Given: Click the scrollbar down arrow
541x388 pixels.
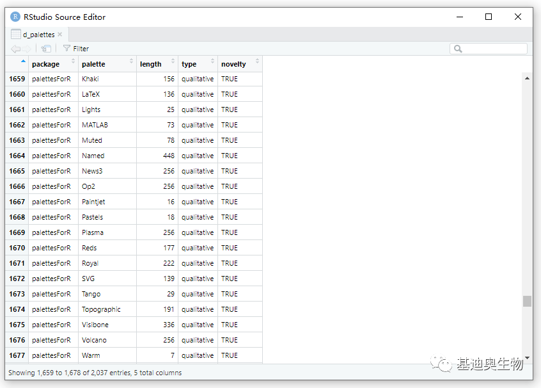Looking at the screenshot, I should click(527, 358).
